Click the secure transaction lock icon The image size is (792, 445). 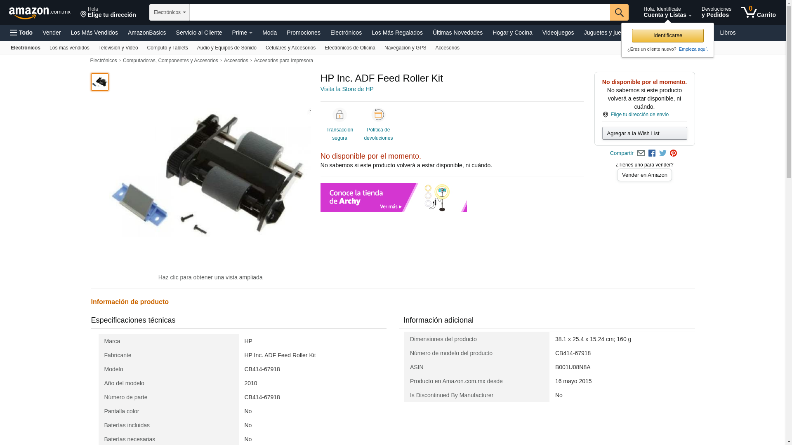(339, 115)
